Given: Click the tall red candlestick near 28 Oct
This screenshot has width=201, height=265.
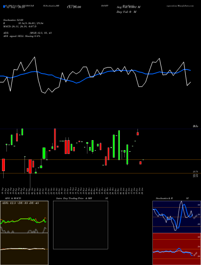Looking at the screenshot, I should [55, 139].
